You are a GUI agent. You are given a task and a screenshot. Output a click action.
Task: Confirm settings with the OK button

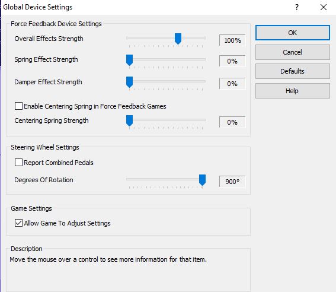coord(293,33)
